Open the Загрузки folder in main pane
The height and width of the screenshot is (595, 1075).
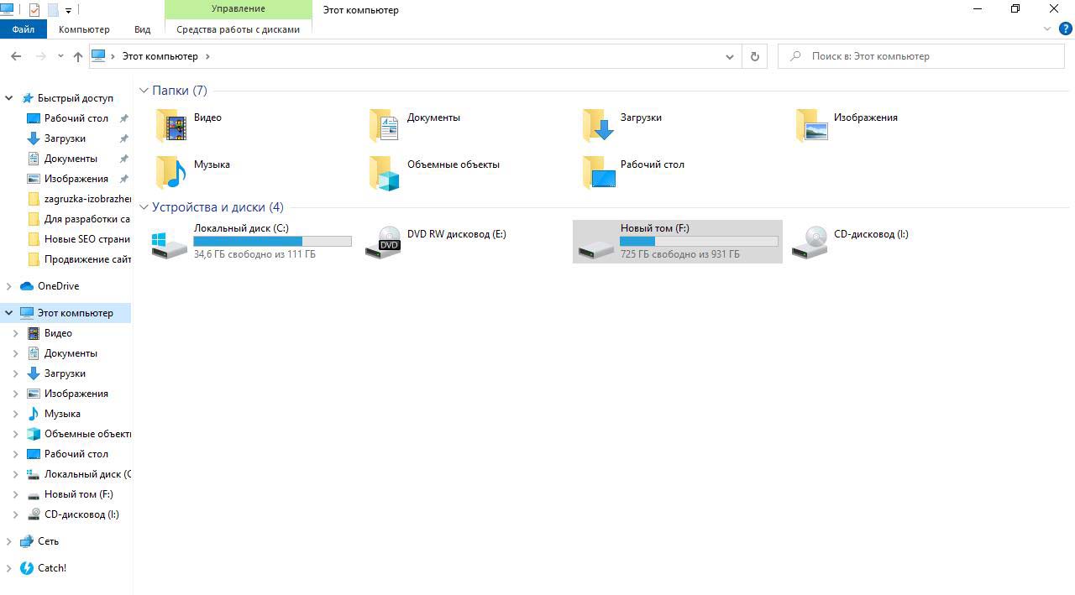point(600,126)
